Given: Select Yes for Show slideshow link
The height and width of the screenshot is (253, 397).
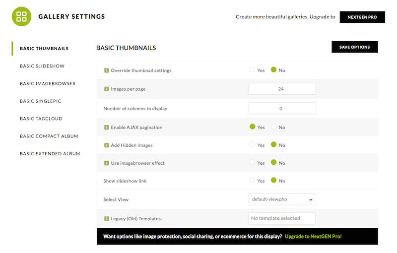Looking at the screenshot, I should coord(252,180).
